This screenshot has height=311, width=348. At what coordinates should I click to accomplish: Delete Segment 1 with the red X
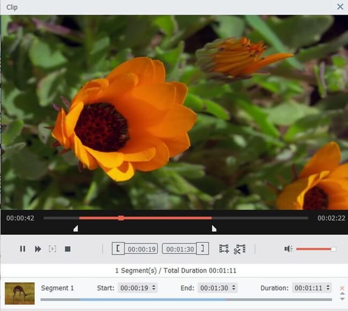(342, 288)
